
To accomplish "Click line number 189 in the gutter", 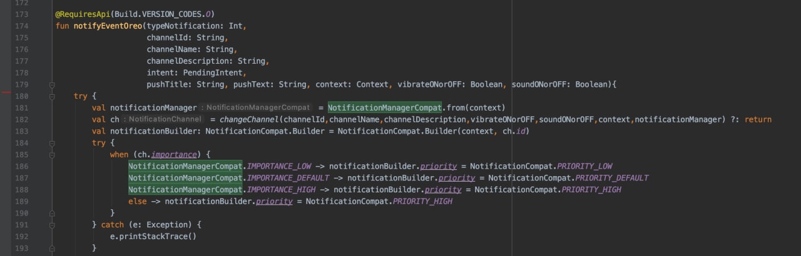I will point(23,201).
